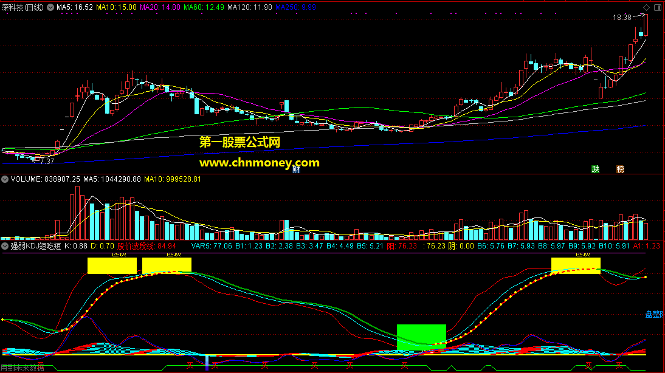
Task: Select the K: 0.88 value
Action: [76, 246]
